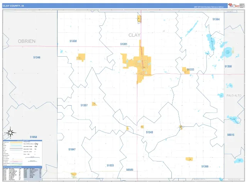Click ZIP code label 51058
Viewport: 247px width, 185px height.
(34, 137)
